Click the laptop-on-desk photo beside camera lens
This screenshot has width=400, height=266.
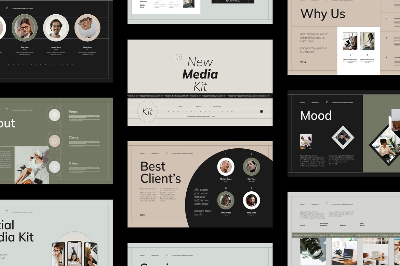(x=344, y=251)
